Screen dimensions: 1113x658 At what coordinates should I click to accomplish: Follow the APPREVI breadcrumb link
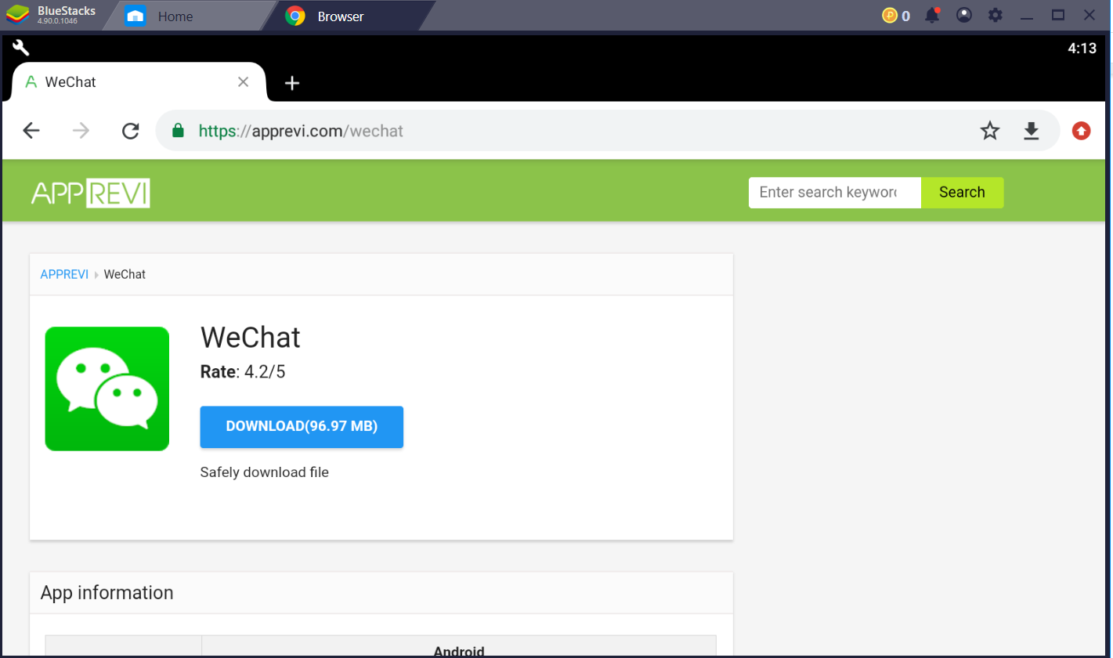point(64,274)
